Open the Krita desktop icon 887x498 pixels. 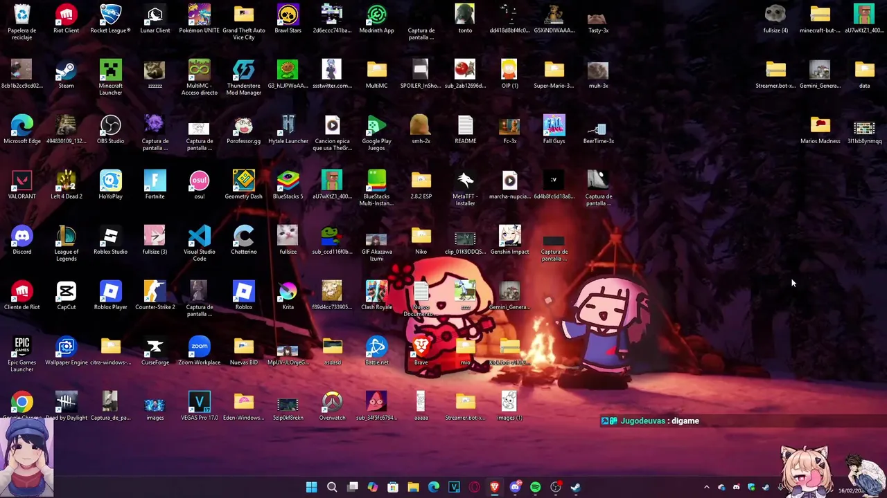(288, 295)
